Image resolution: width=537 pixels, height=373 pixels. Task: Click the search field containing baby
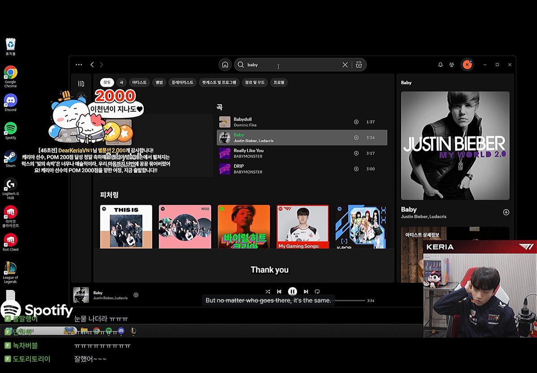(300, 65)
